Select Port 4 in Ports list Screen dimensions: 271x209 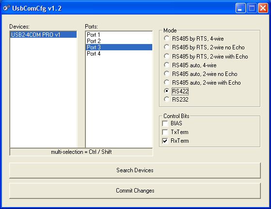[x=119, y=54]
